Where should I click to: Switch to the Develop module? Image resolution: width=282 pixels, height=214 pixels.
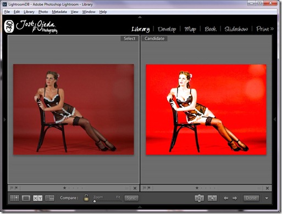pyautogui.click(x=167, y=29)
